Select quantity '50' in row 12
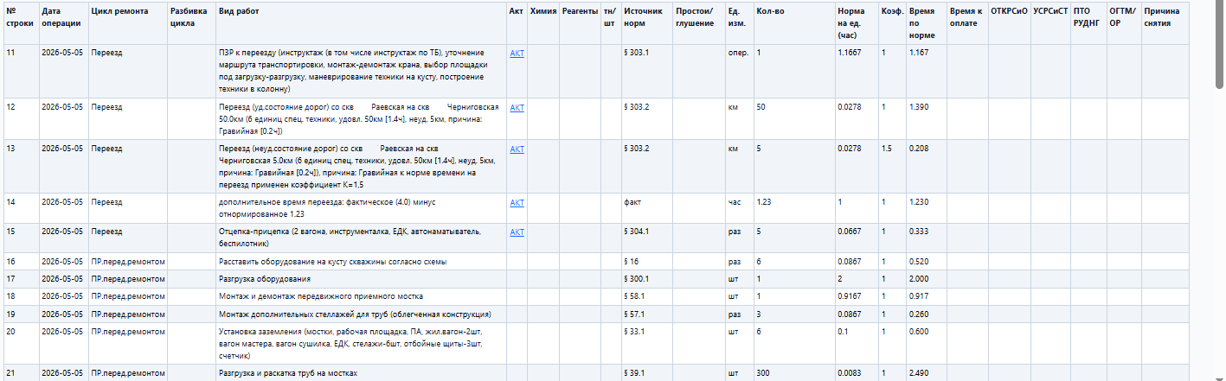 (x=793, y=119)
